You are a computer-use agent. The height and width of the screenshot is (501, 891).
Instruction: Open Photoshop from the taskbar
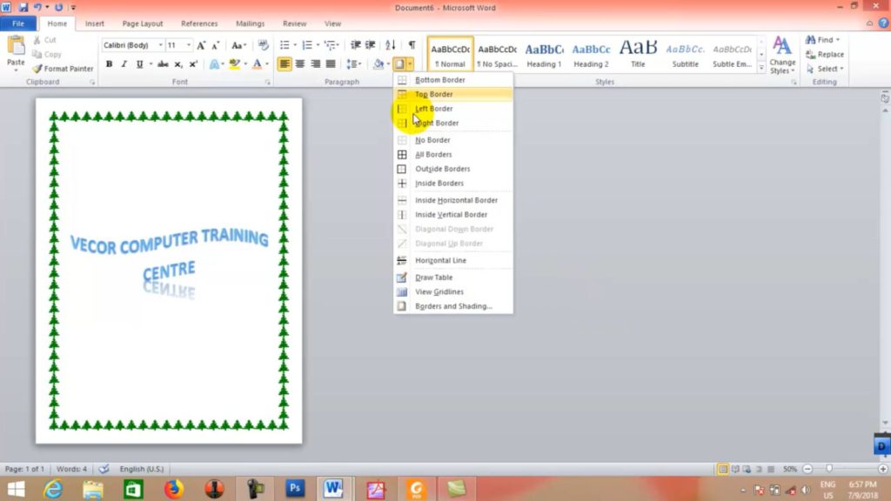click(x=294, y=489)
